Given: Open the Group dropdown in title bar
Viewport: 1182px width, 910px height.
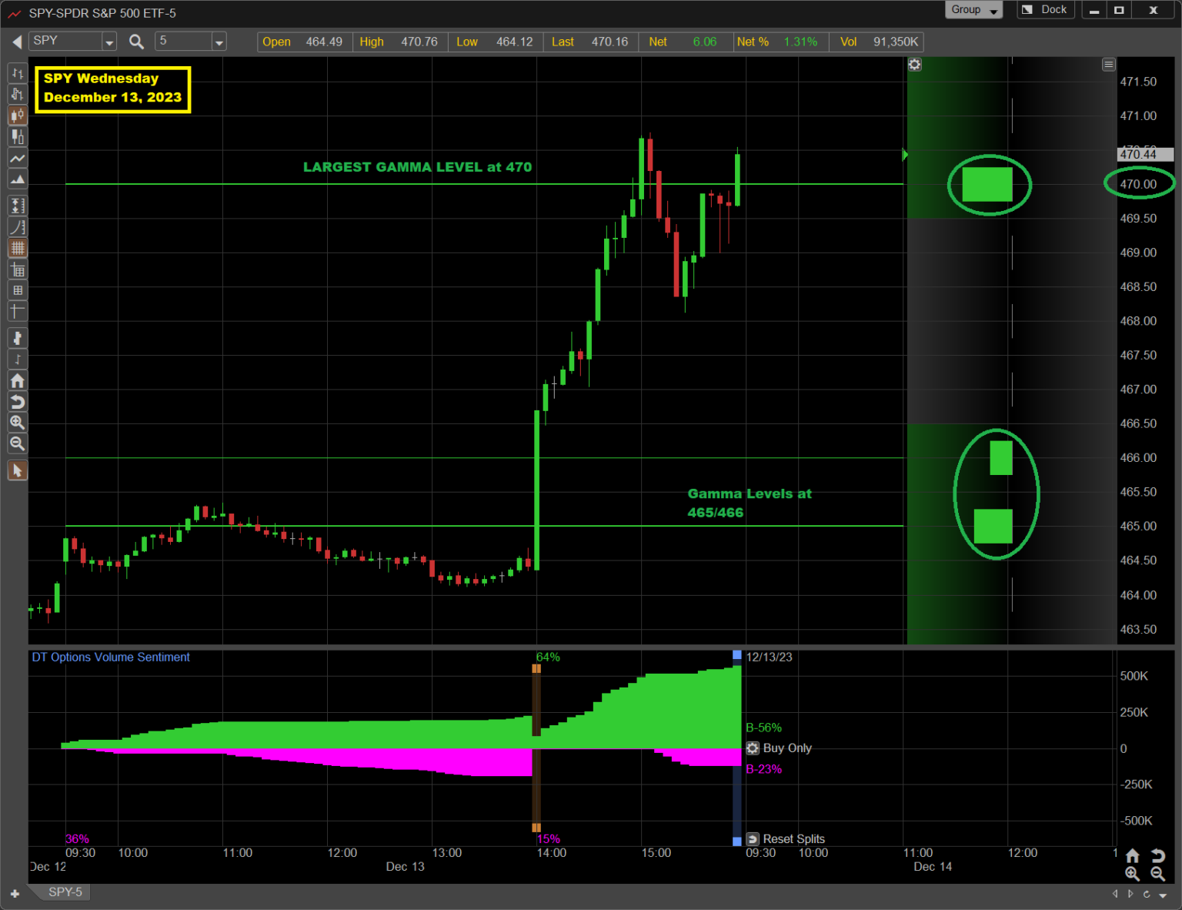Looking at the screenshot, I should click(x=973, y=10).
